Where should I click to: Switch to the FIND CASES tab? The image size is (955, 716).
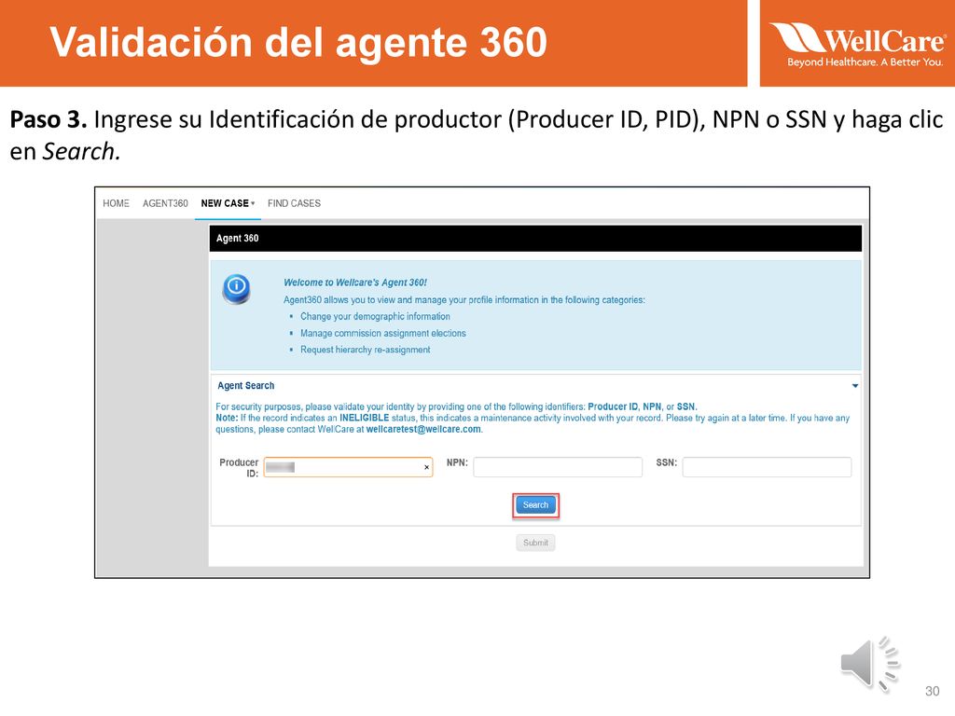tap(294, 203)
